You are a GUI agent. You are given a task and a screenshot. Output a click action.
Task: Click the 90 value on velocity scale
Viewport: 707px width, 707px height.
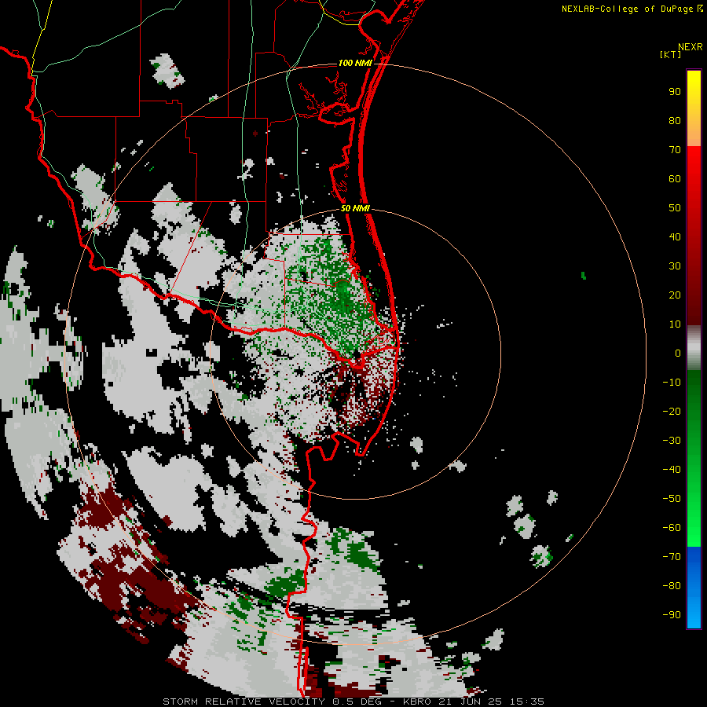pos(675,92)
